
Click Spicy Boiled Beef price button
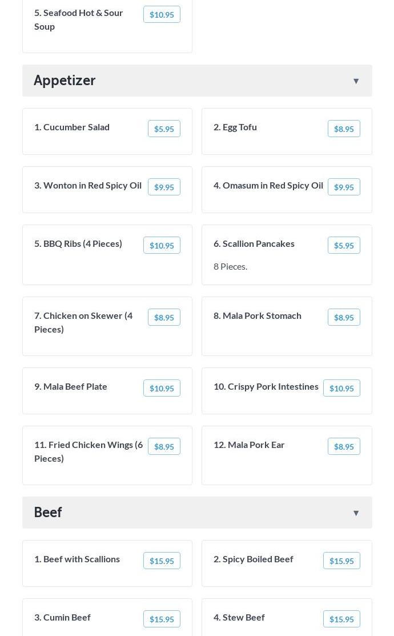point(341,561)
